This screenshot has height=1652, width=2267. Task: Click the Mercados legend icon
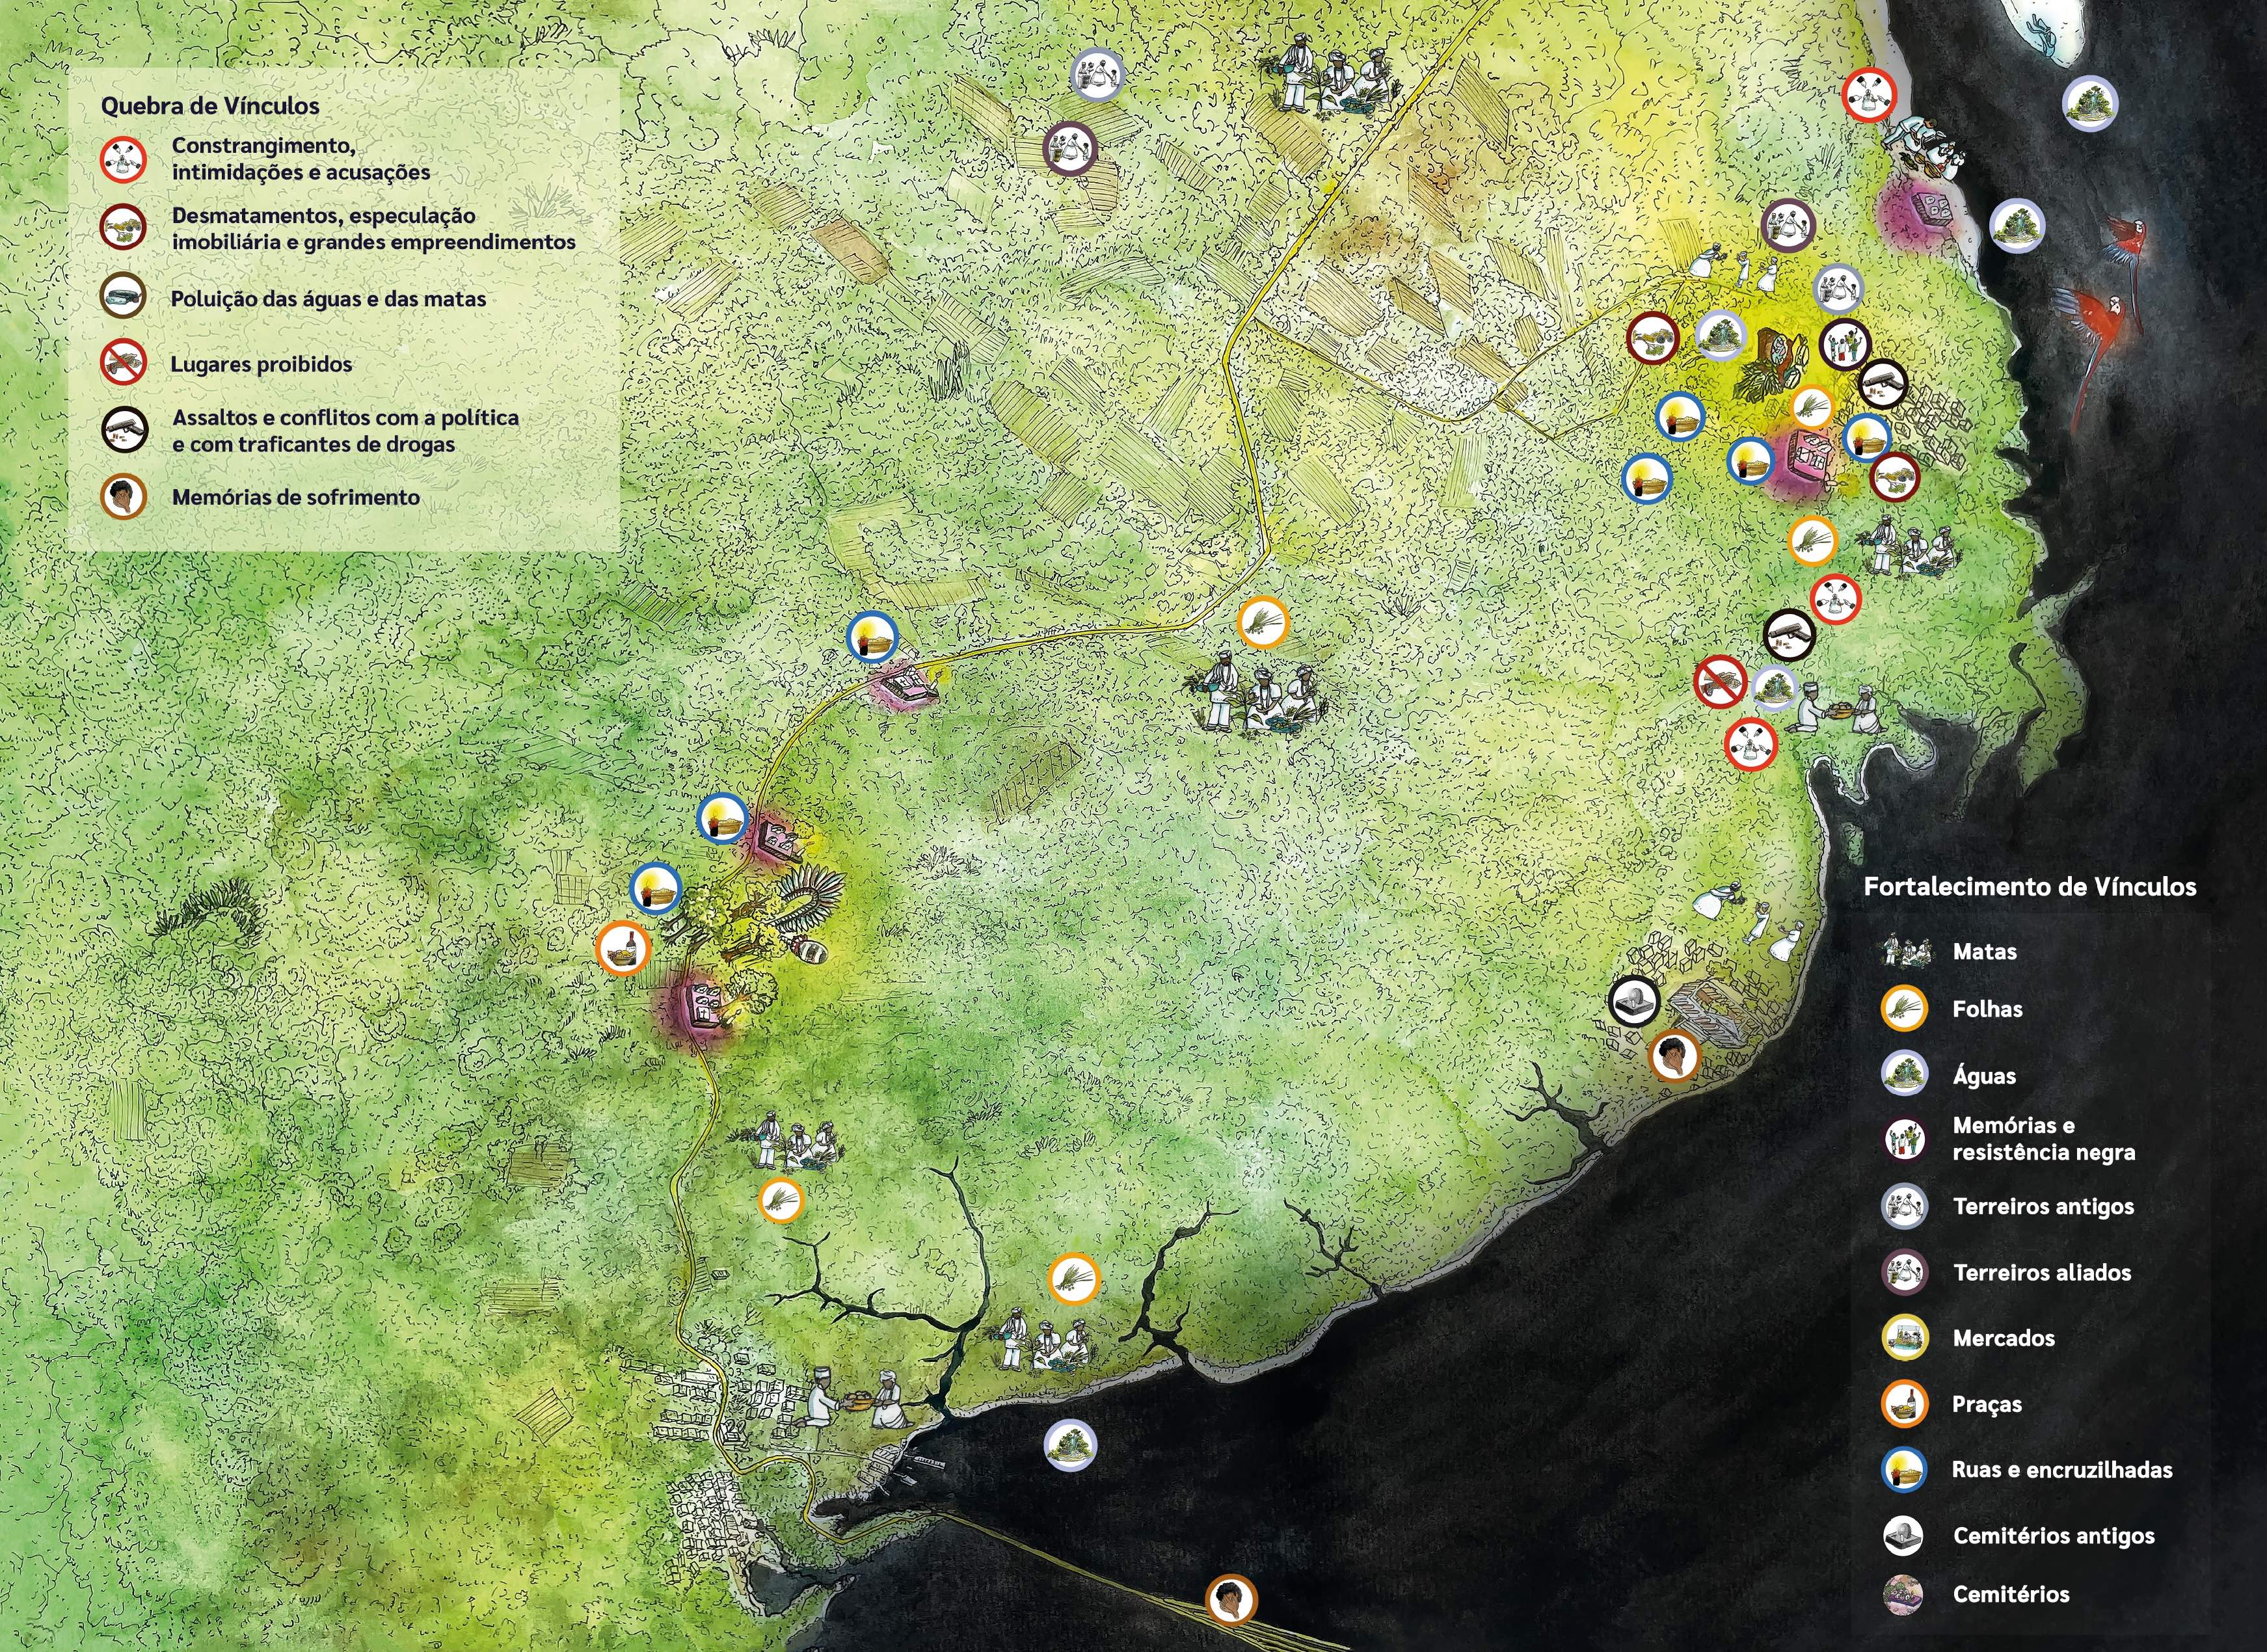pyautogui.click(x=1904, y=1338)
